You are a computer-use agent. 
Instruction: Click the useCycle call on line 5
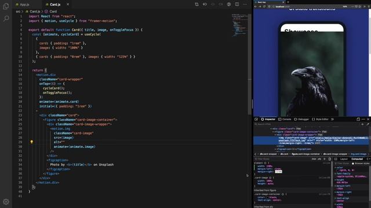[93, 35]
